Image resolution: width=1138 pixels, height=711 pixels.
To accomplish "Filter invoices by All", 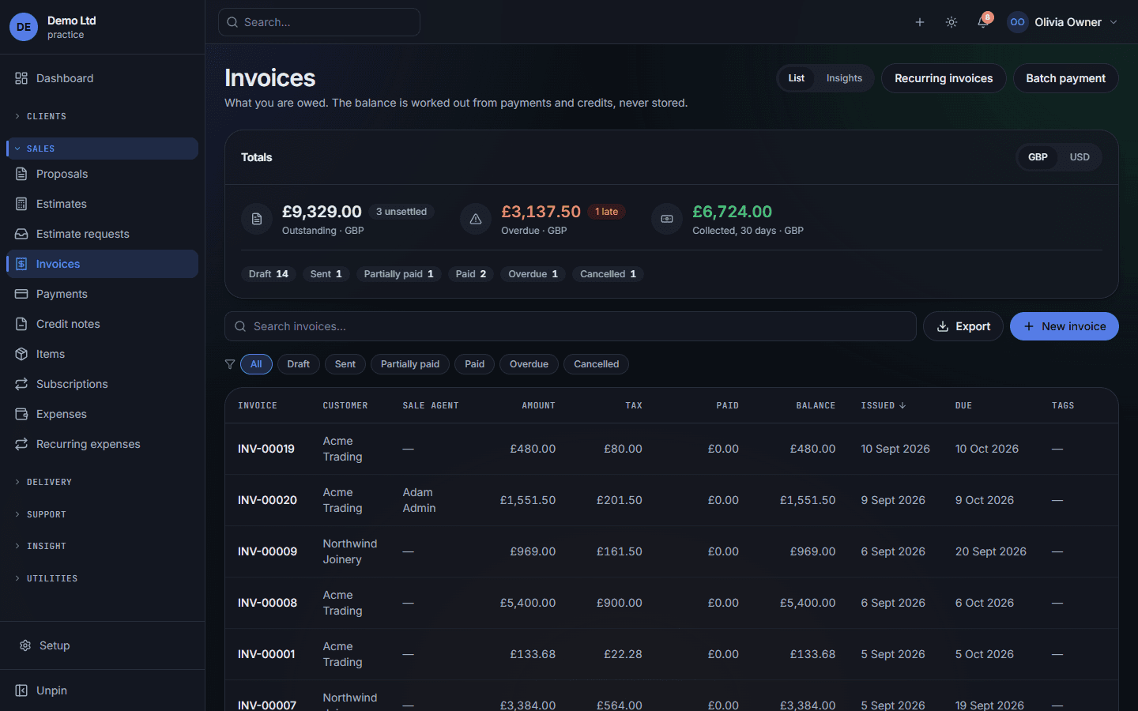I will (x=256, y=364).
